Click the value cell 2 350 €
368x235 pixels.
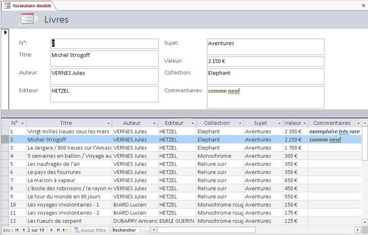pos(295,132)
